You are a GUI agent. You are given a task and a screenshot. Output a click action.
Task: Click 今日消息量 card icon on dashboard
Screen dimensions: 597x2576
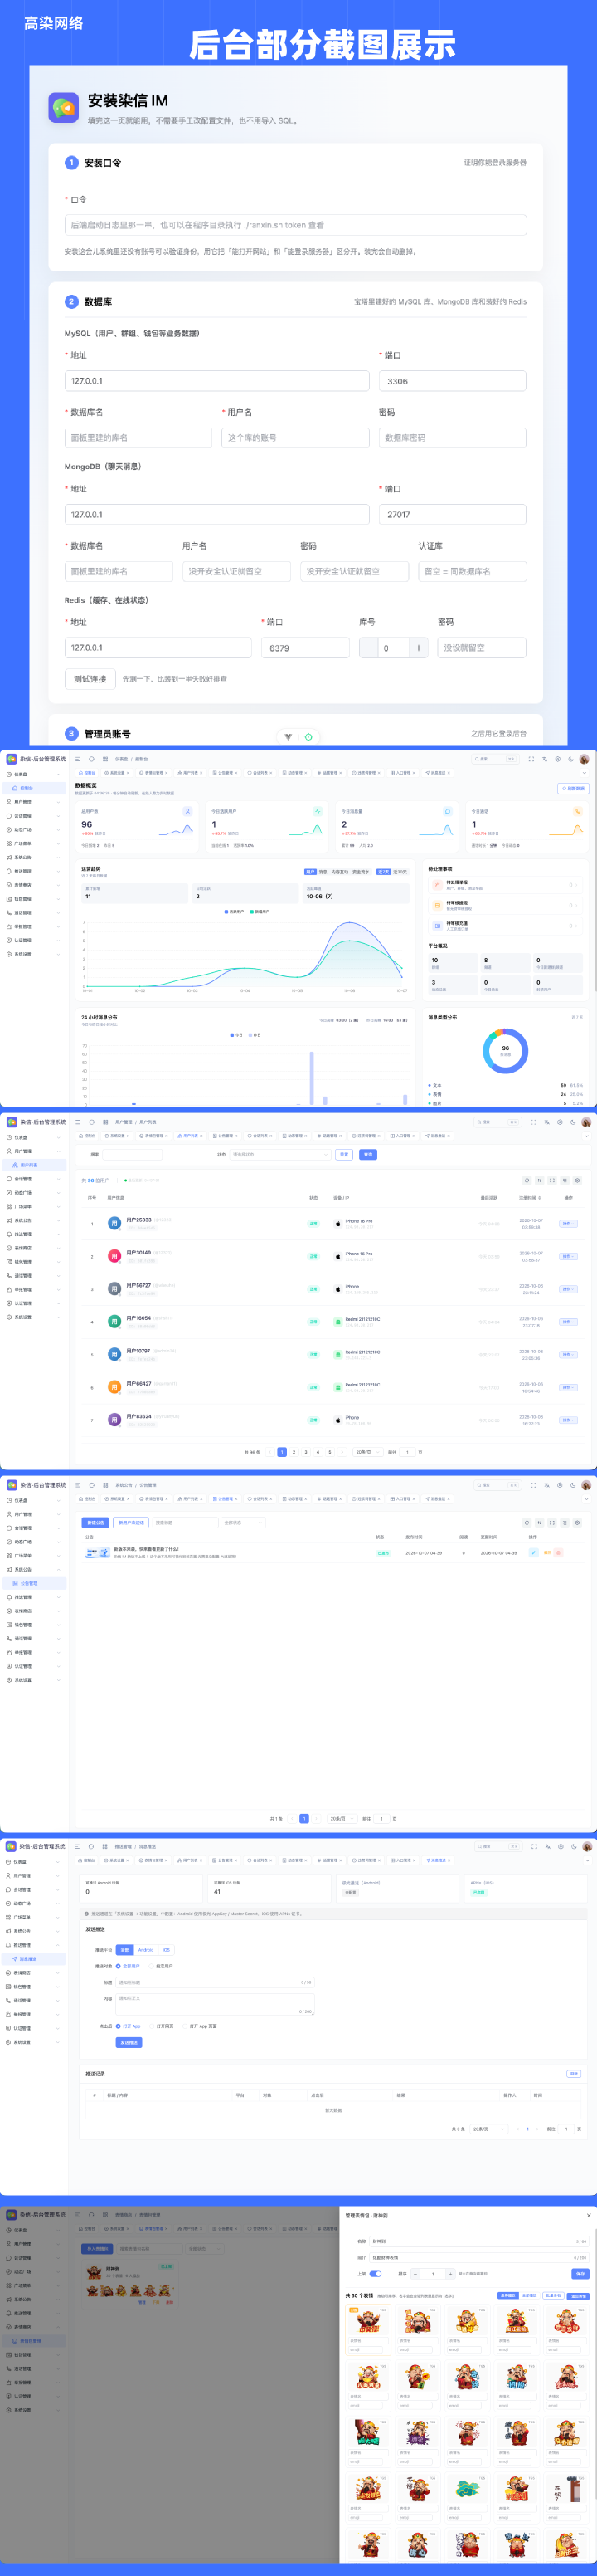(x=447, y=811)
